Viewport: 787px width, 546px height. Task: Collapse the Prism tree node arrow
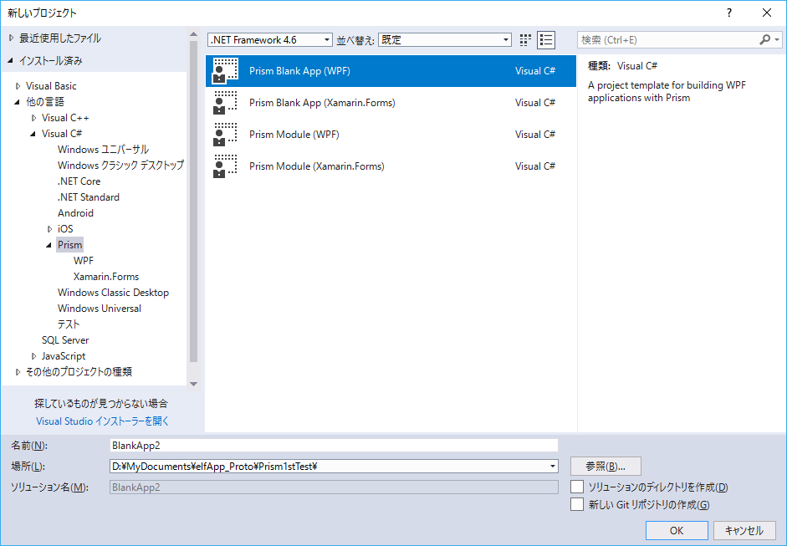(49, 245)
